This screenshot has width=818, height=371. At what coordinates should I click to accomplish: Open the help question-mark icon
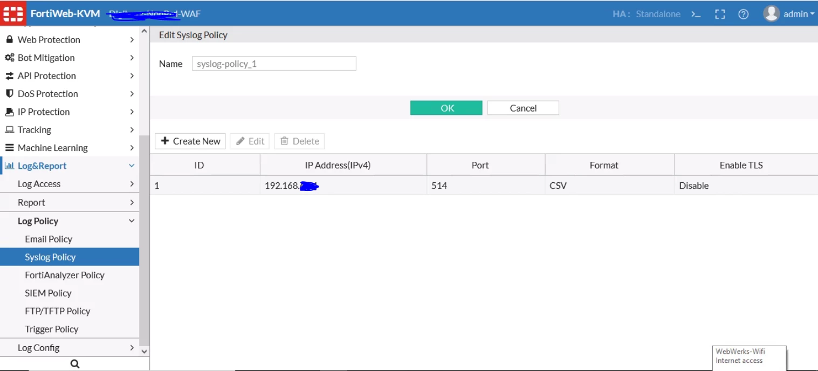(x=744, y=14)
